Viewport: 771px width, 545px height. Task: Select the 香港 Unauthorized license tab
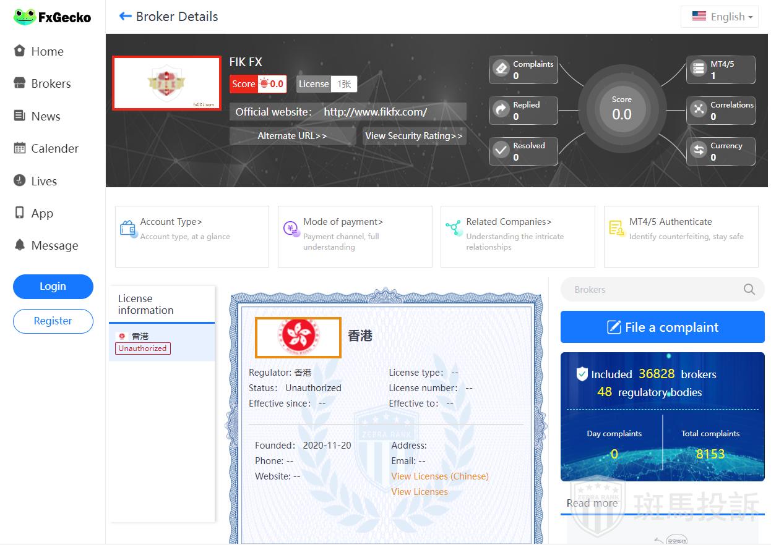coord(162,342)
